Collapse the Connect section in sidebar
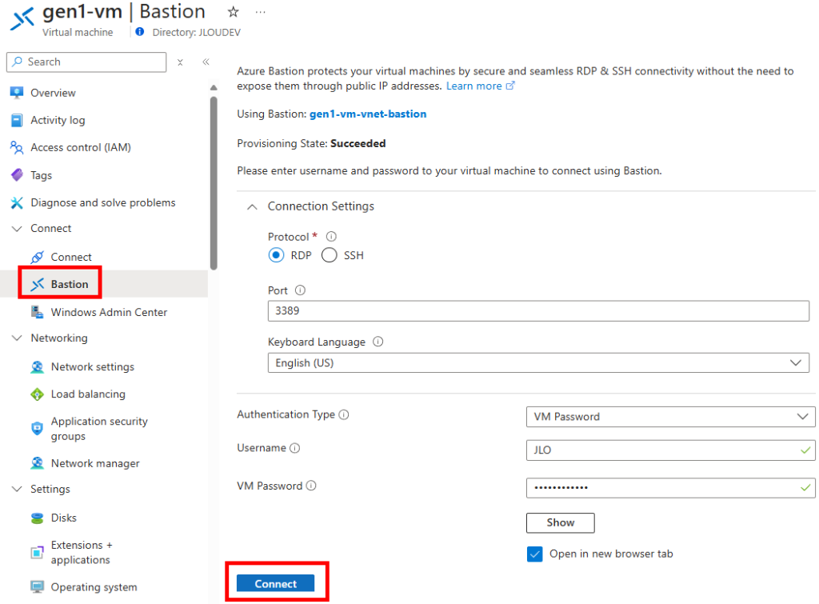This screenshot has width=819, height=604. coord(17,229)
